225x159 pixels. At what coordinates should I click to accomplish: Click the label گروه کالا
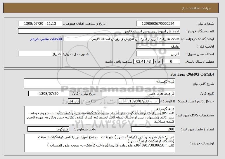pos(207,94)
